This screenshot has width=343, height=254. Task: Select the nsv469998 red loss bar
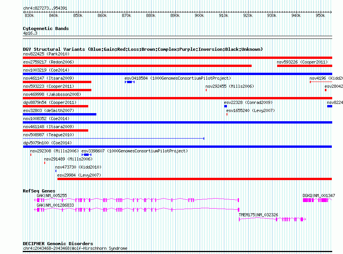[177, 98]
